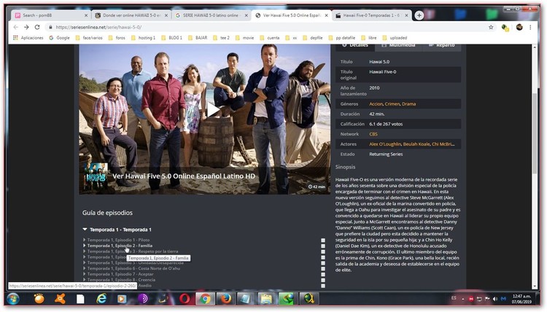
Task: Click the address bar URL field
Action: click(265, 27)
